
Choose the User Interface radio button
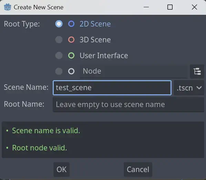(59, 55)
